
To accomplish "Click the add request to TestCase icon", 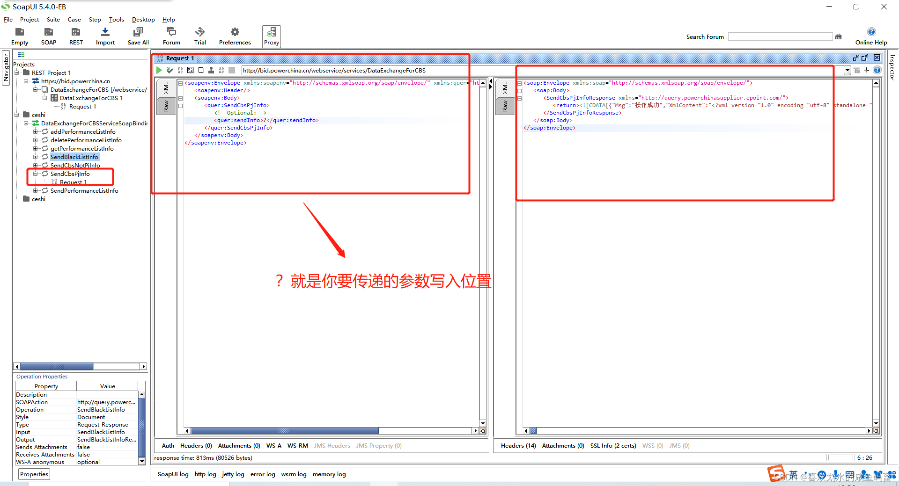I will coord(169,70).
